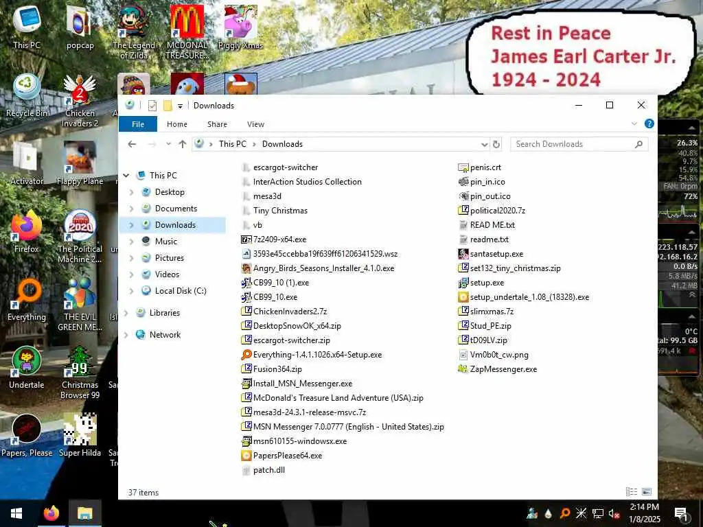This screenshot has width=703, height=527.
Task: Expand the Network tree node
Action: click(x=126, y=335)
